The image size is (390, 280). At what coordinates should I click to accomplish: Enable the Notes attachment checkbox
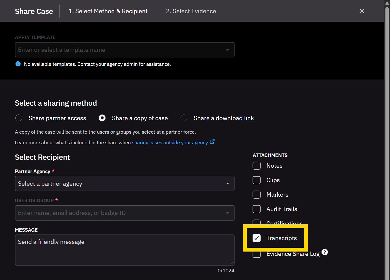coord(257,166)
